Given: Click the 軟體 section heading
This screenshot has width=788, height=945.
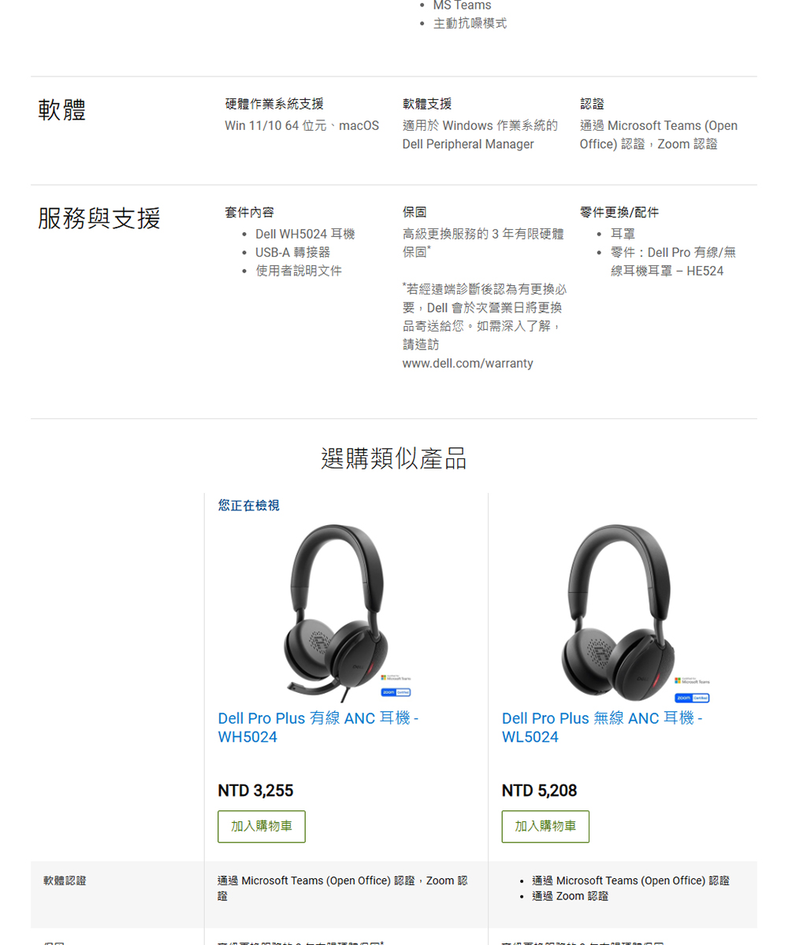Looking at the screenshot, I should [x=62, y=109].
